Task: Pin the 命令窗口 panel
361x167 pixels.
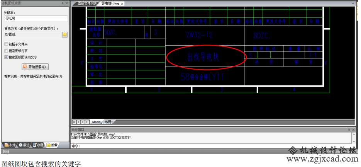Action: pyautogui.click(x=349, y=130)
